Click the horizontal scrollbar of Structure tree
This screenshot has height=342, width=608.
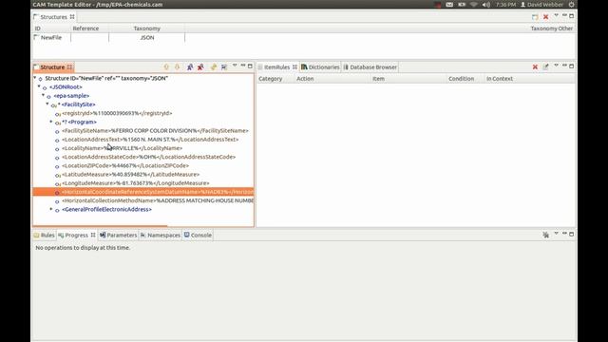101,226
